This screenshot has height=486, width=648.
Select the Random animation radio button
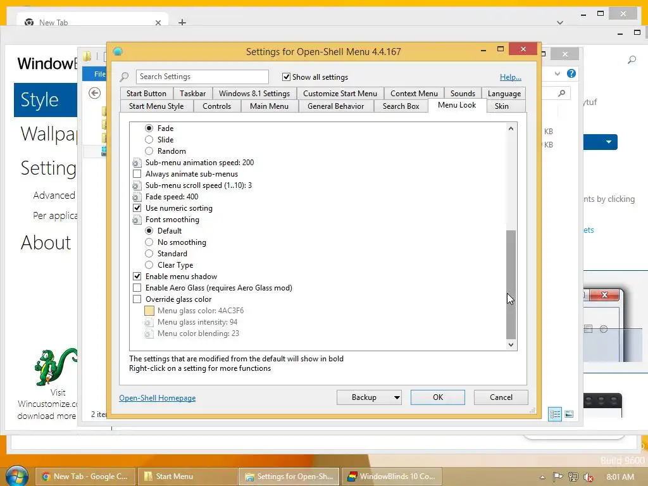click(149, 151)
